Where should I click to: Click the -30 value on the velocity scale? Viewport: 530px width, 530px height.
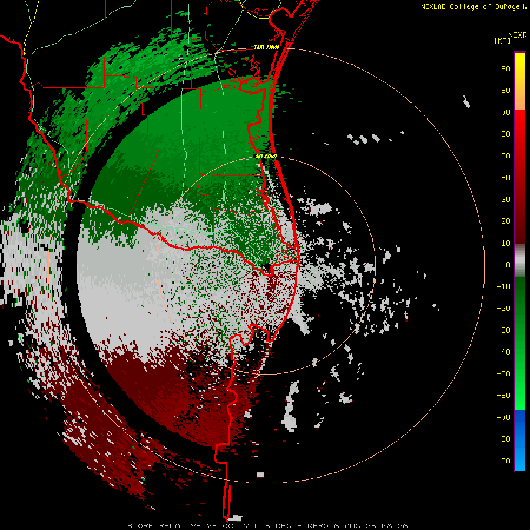[503, 330]
